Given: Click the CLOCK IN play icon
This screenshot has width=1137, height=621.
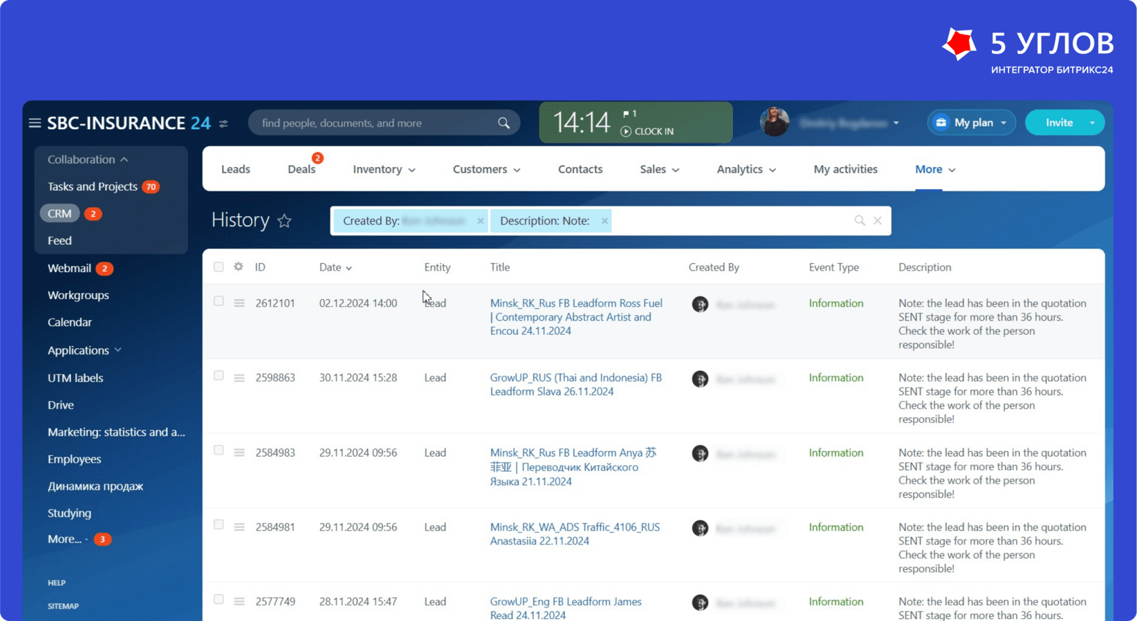Looking at the screenshot, I should [626, 131].
